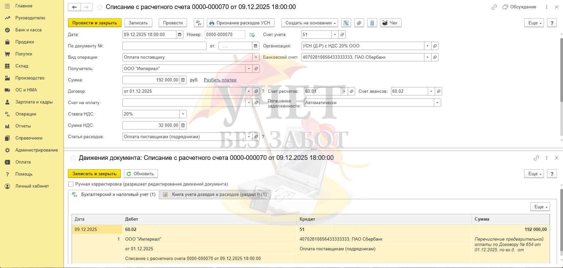Open the Счет на оплату record form

[x=256, y=102]
